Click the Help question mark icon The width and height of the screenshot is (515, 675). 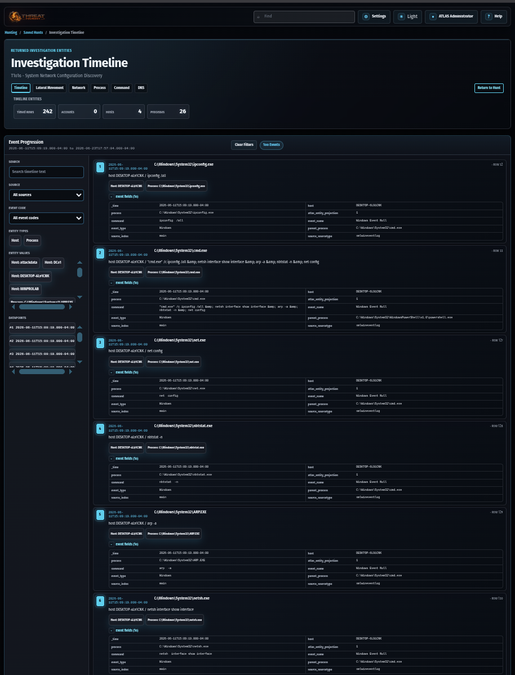489,16
